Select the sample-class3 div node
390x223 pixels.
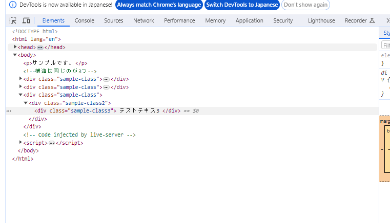point(107,111)
